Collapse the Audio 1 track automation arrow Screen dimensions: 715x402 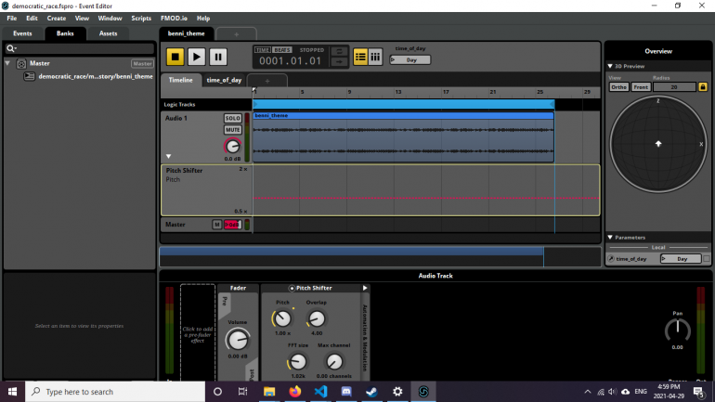tap(168, 156)
